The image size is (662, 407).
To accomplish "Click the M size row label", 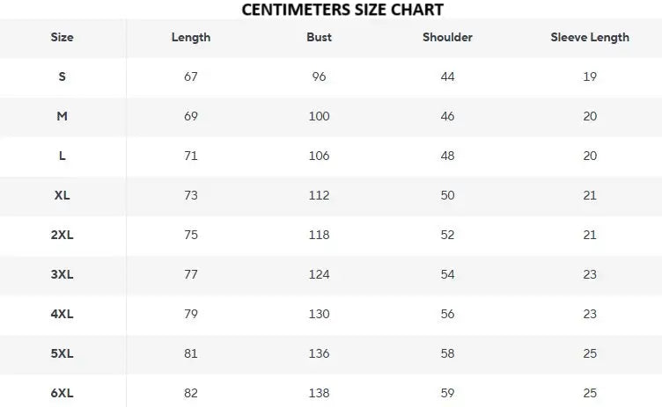I will [x=63, y=116].
